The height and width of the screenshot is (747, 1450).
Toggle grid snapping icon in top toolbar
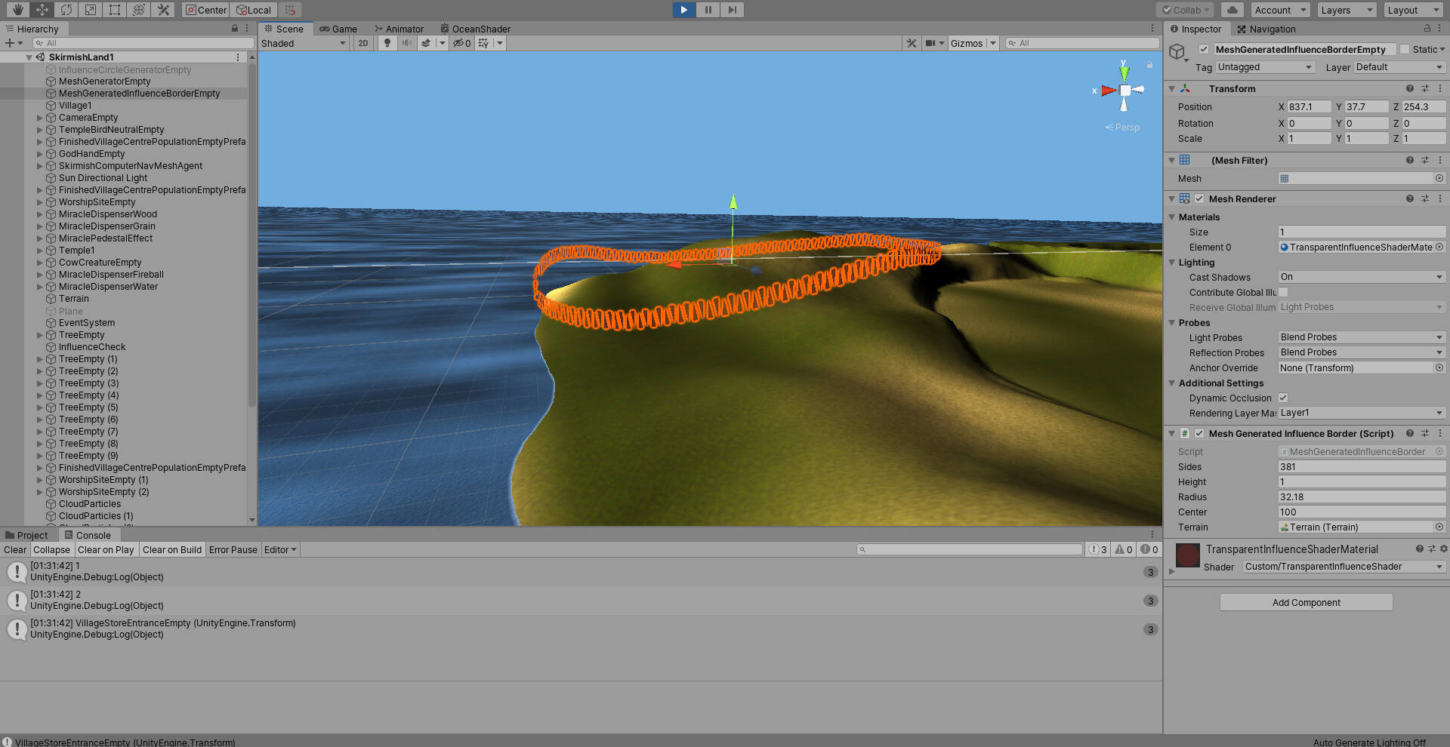[x=290, y=10]
